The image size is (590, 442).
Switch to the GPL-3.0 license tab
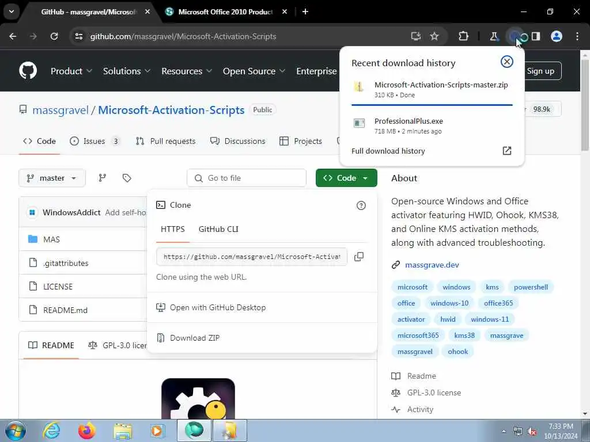[x=118, y=345]
